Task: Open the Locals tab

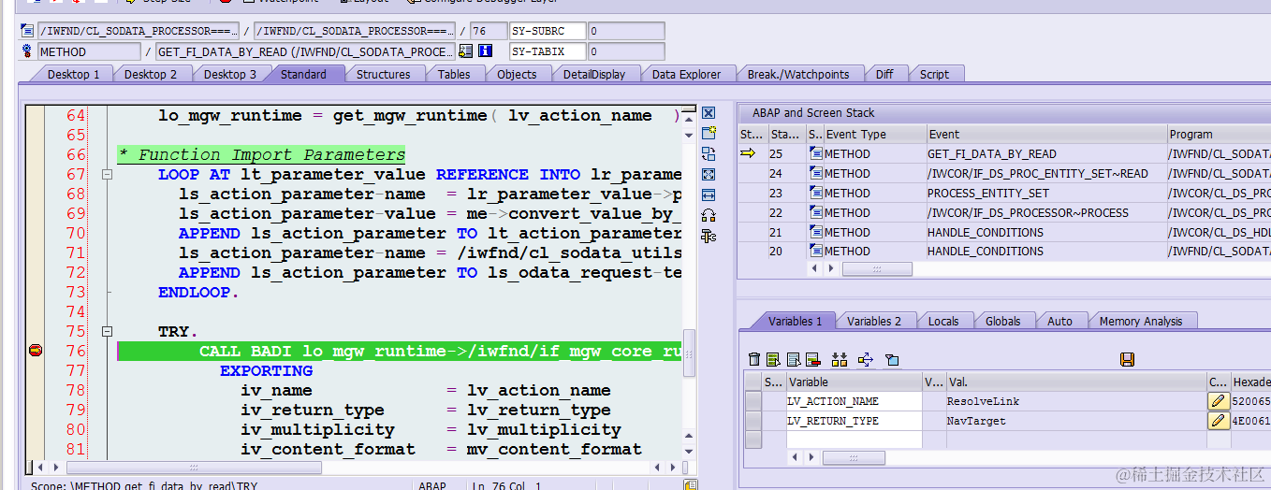Action: 943,321
